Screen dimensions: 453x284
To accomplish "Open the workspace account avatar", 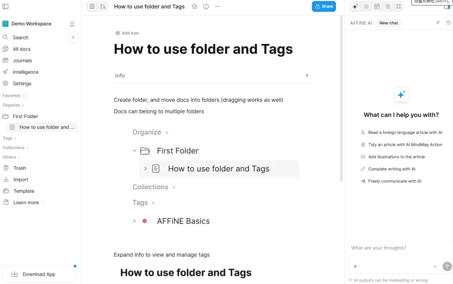I will tap(72, 23).
